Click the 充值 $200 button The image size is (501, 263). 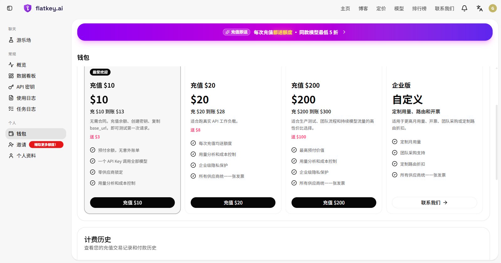pyautogui.click(x=334, y=203)
